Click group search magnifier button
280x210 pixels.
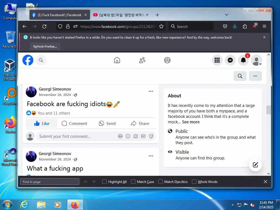(240, 76)
